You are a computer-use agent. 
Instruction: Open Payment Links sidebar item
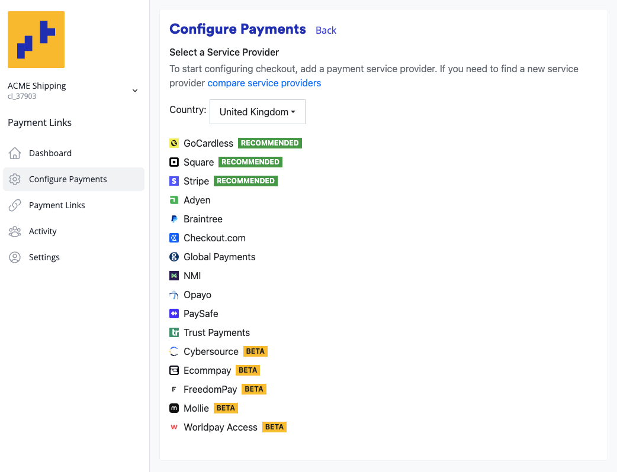[57, 205]
